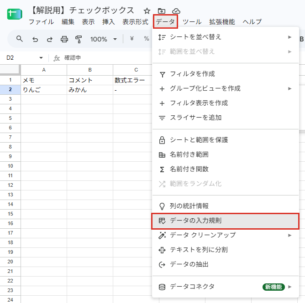Apply yen currency format
Screen dimensions: 305x303
coord(131,39)
